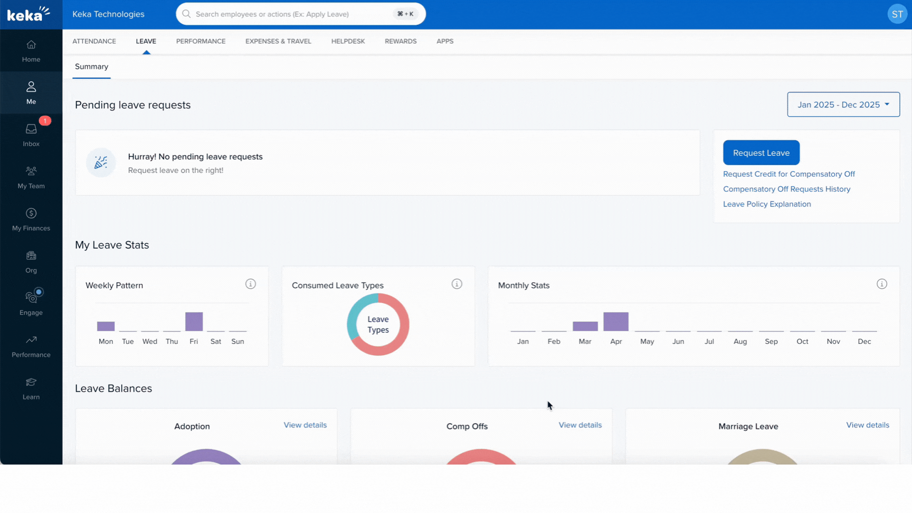Open My Finances sidebar icon
This screenshot has height=513, width=912.
coord(31,219)
